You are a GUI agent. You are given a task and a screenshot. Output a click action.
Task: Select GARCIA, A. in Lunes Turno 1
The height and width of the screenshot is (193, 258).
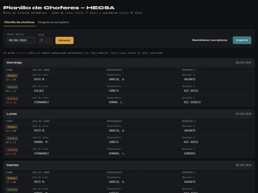tap(117, 131)
